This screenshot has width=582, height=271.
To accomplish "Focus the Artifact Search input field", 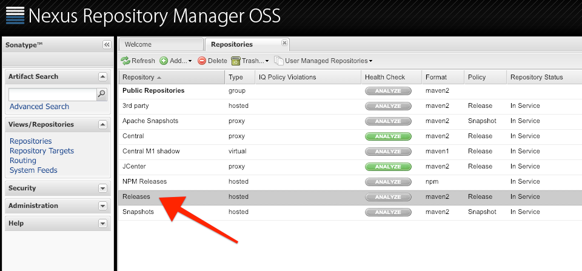I will tap(52, 95).
